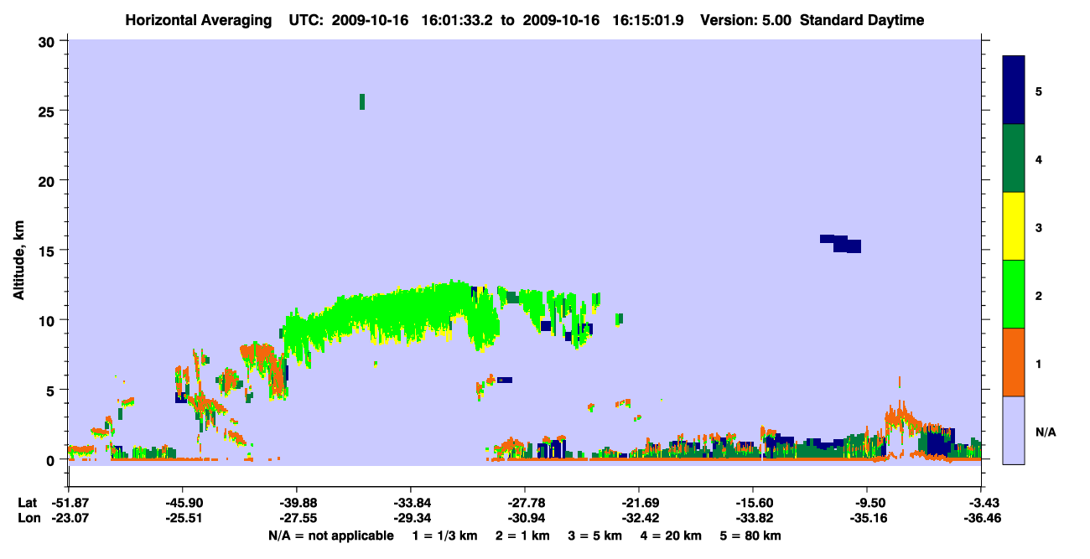Click the latitude value -51.87

click(x=69, y=502)
